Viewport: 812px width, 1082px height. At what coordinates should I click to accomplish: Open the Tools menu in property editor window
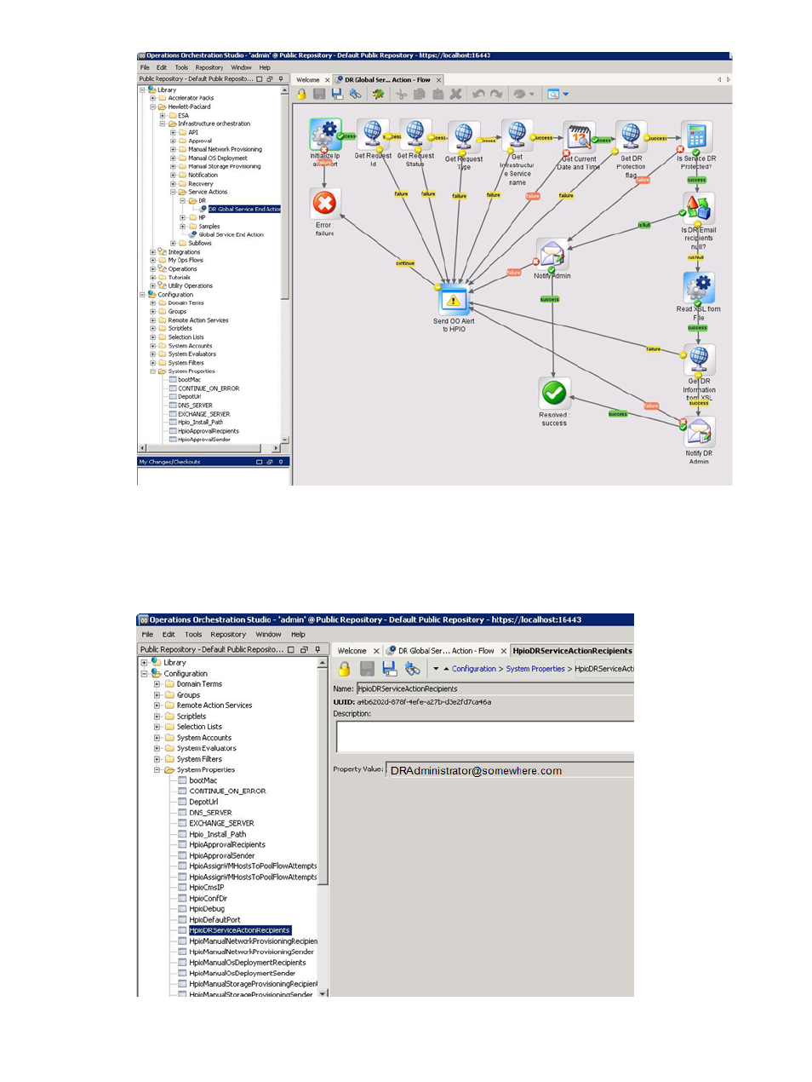[x=194, y=635]
